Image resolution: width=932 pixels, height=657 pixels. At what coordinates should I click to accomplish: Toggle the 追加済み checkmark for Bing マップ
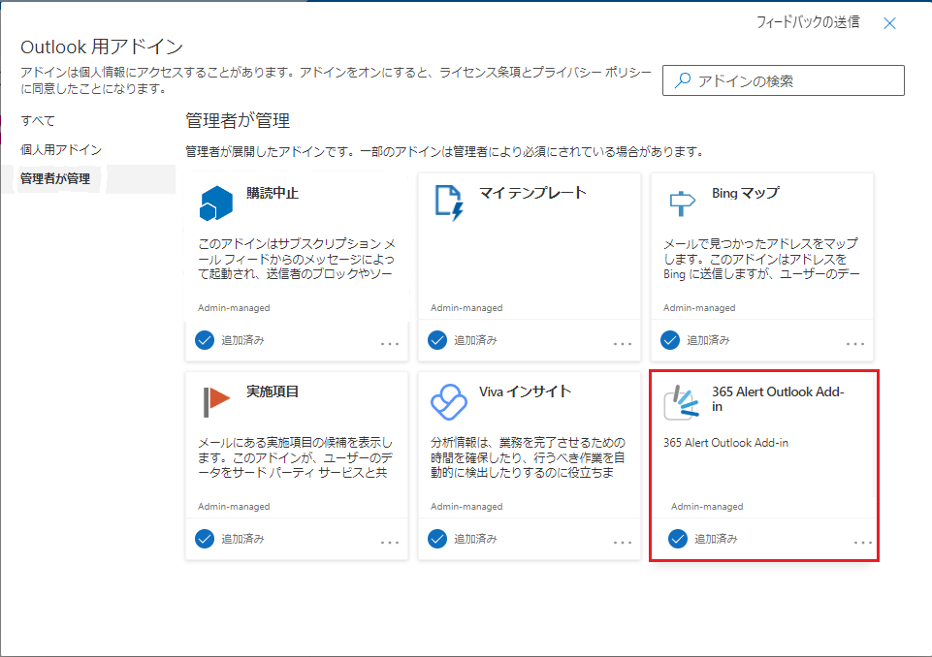coord(670,340)
